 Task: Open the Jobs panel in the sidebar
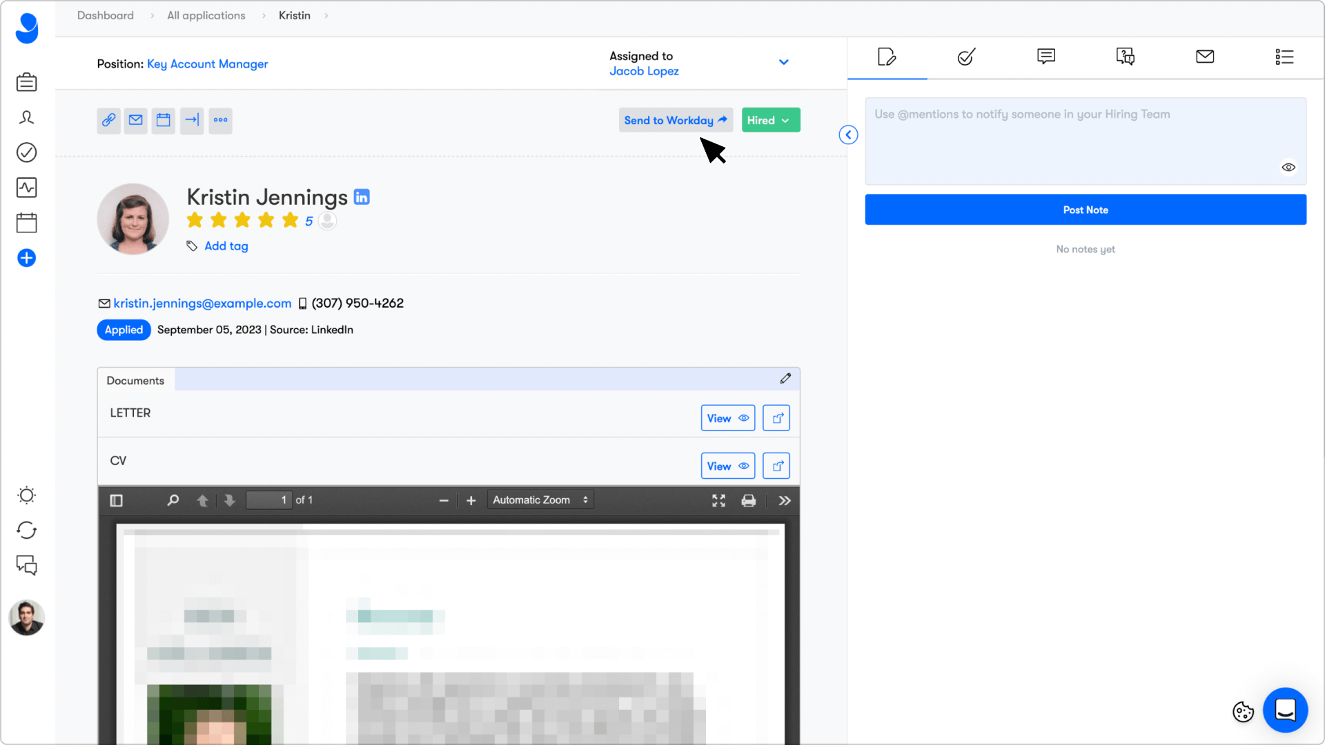click(26, 81)
